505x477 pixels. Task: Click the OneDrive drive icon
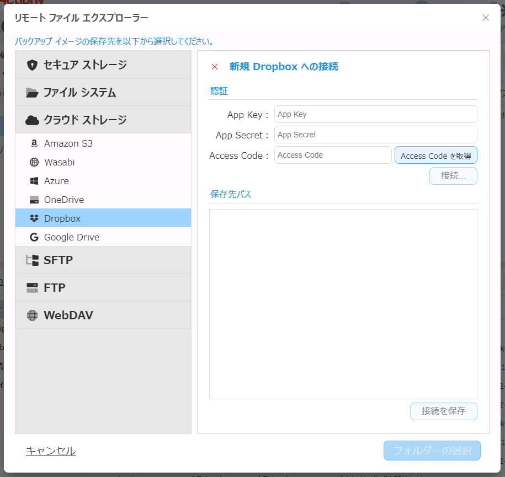34,200
